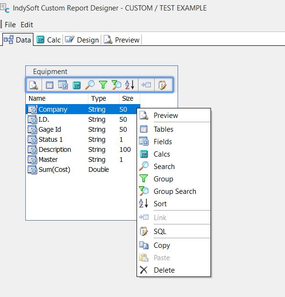Image resolution: width=285 pixels, height=297 pixels.
Task: Click the field icon beside Master
Action: point(32,159)
